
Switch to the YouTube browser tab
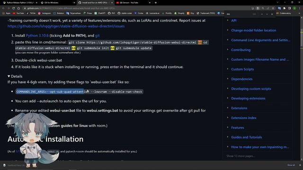(x=133, y=3)
